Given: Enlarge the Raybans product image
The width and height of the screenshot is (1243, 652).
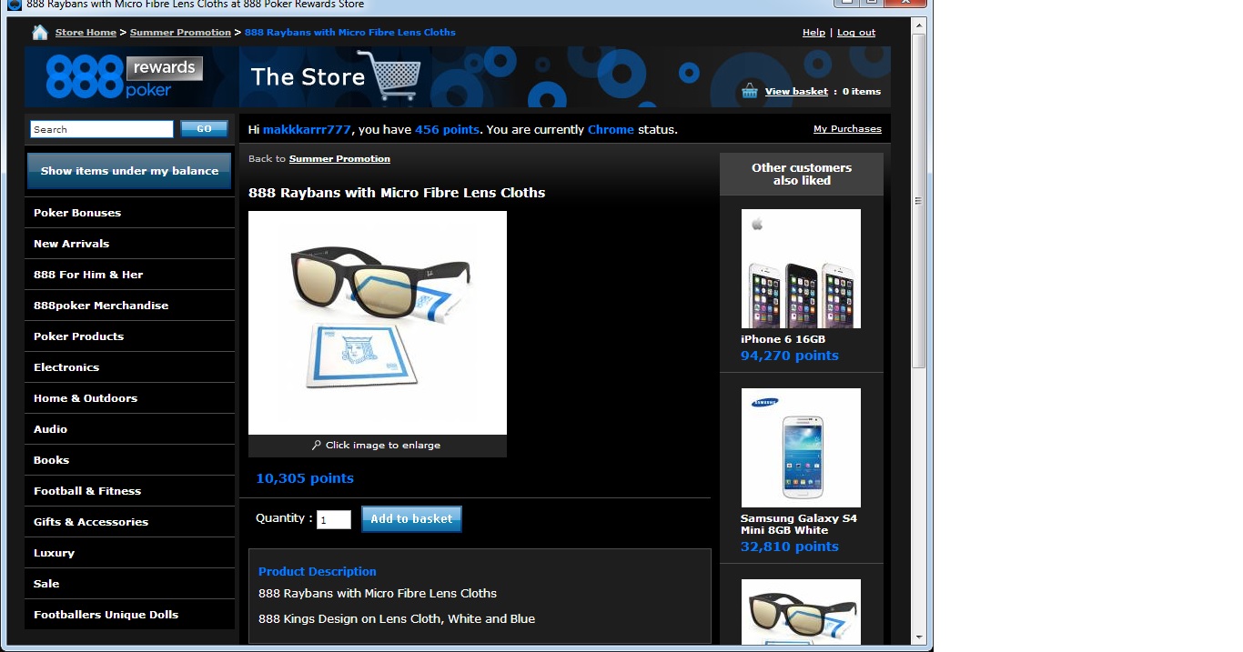Looking at the screenshot, I should pyautogui.click(x=378, y=323).
